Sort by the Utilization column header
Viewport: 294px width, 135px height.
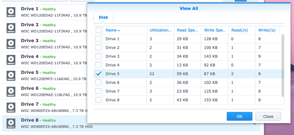point(161,30)
